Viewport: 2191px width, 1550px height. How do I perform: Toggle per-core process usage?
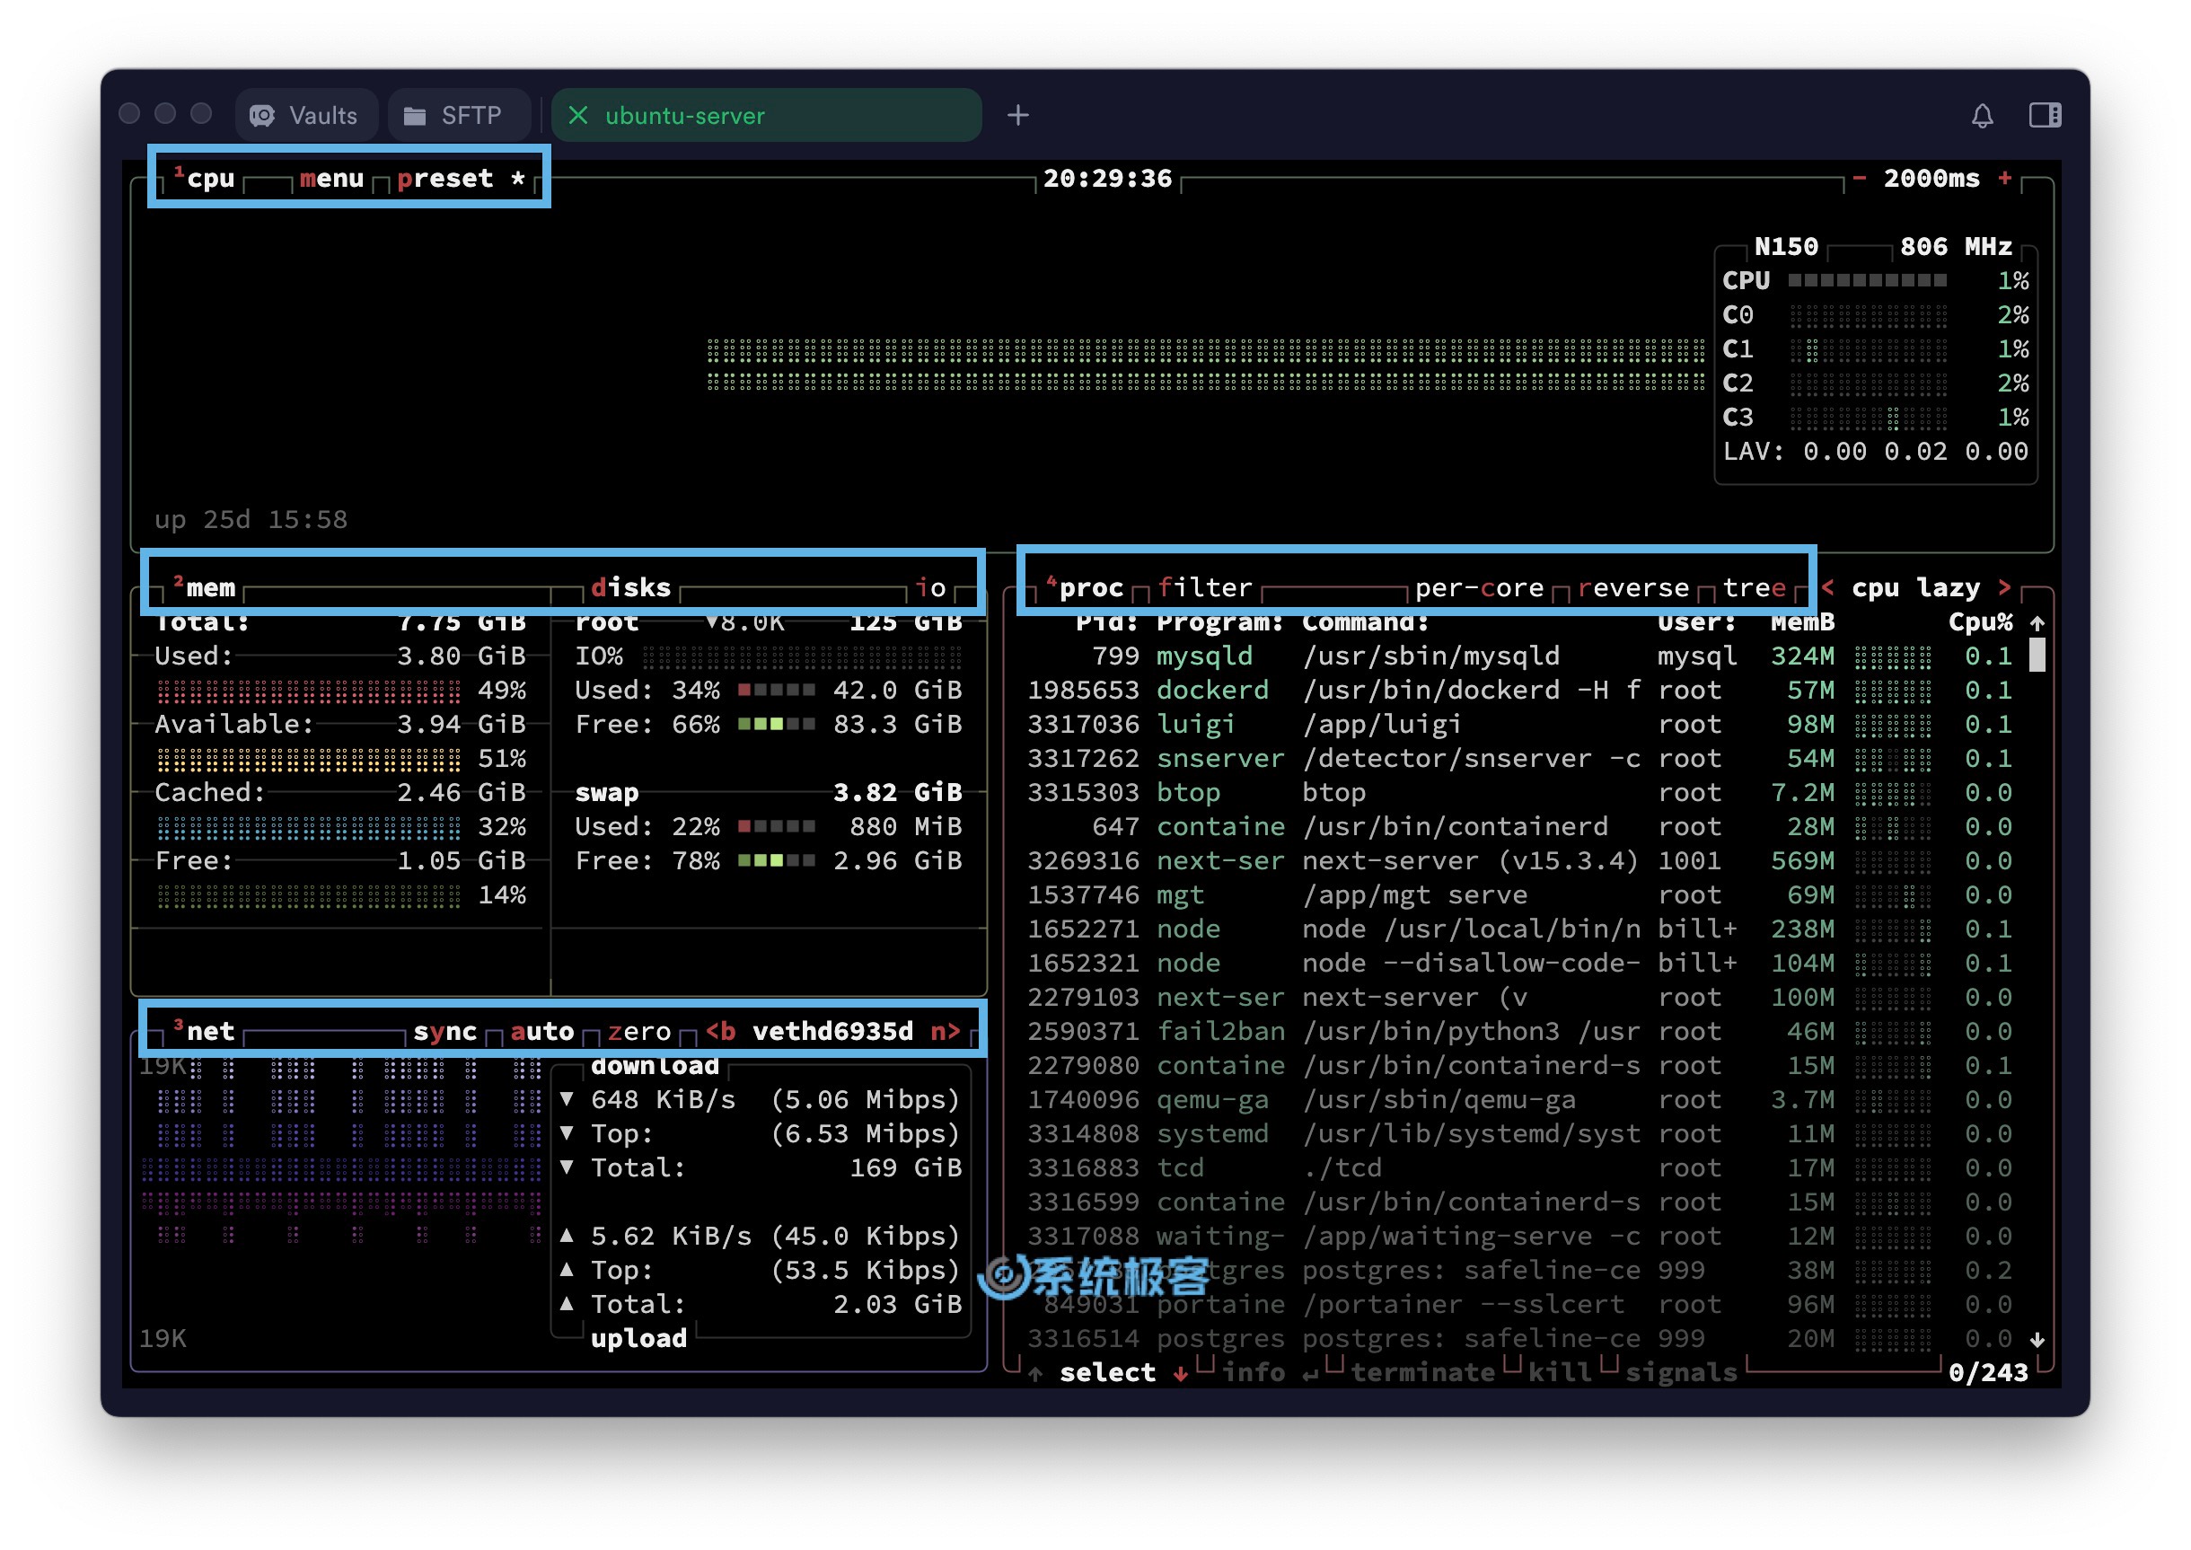1479,587
